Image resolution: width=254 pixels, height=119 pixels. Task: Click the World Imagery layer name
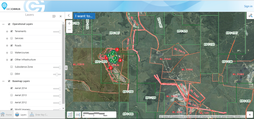click(22, 109)
